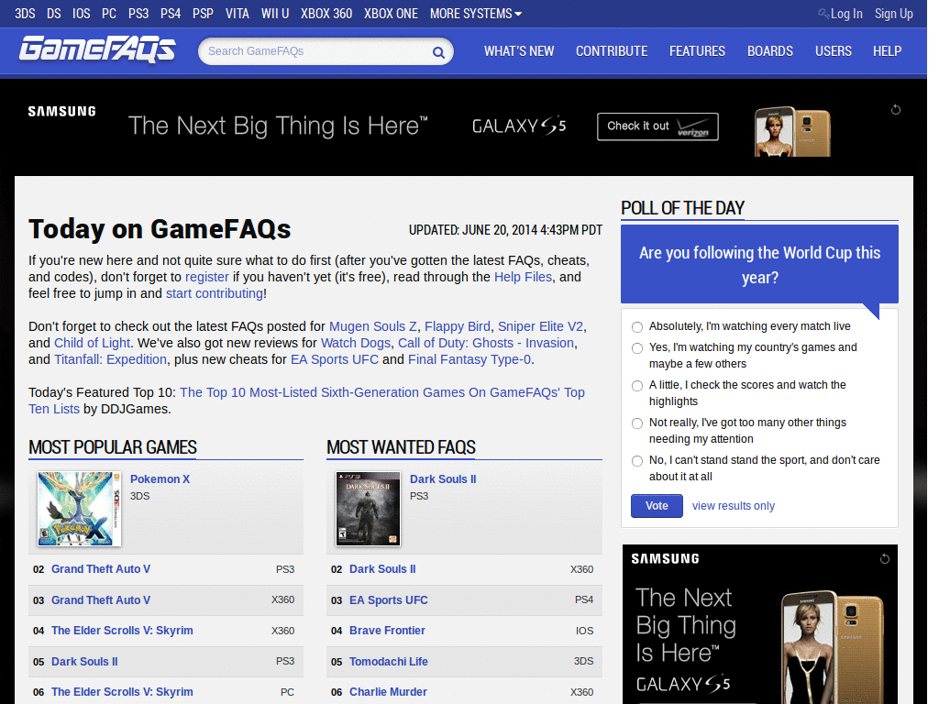
Task: Open the Mugen Souls Z link
Action: (x=373, y=326)
